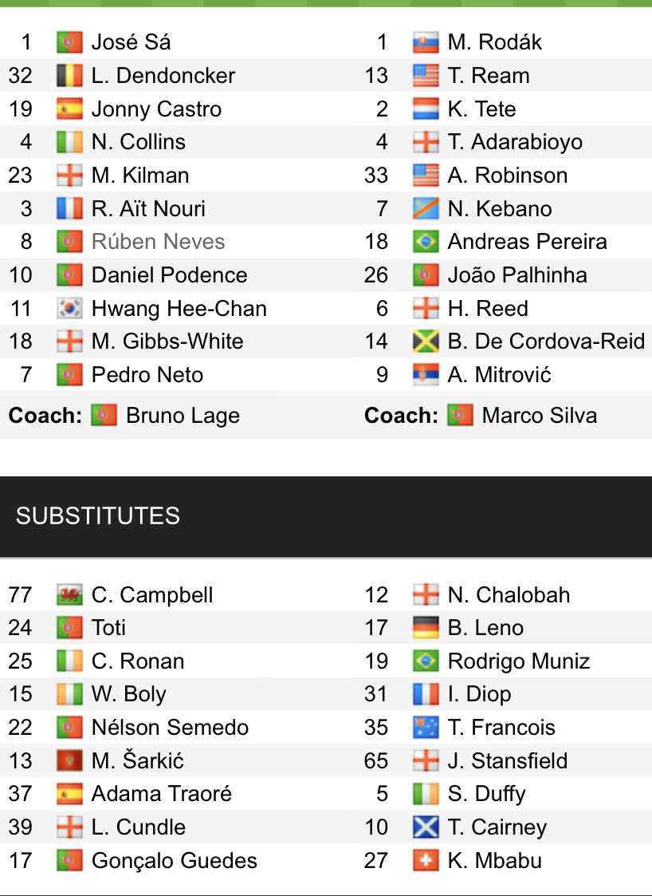Open João Palhinha's player page
Screen dimensions: 652x896
[517, 275]
